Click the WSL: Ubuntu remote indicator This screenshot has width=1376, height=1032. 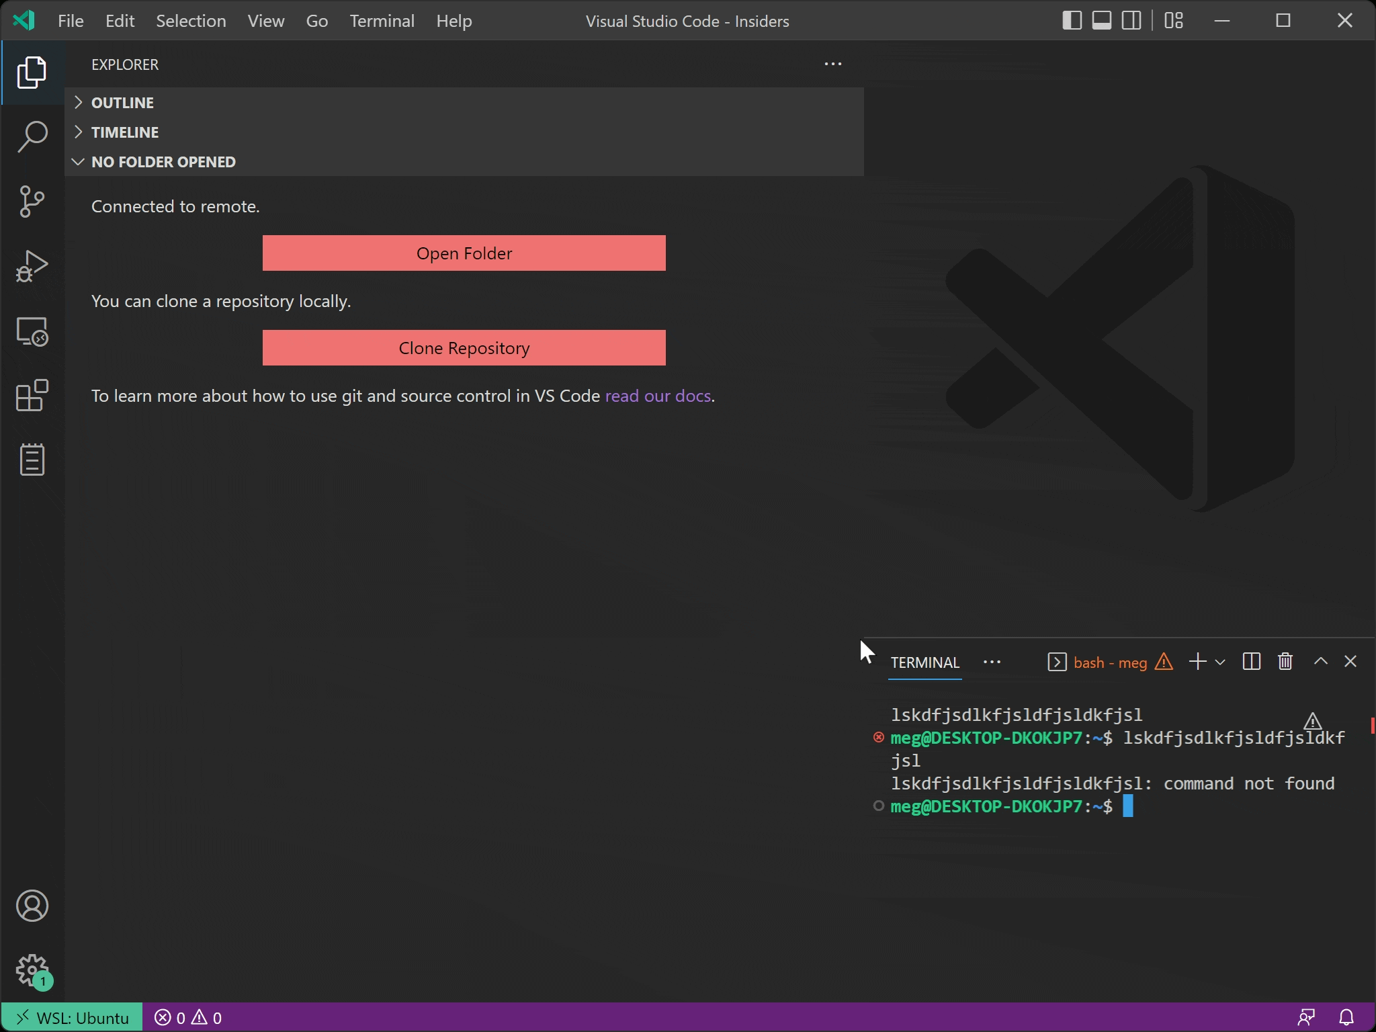(x=72, y=1017)
